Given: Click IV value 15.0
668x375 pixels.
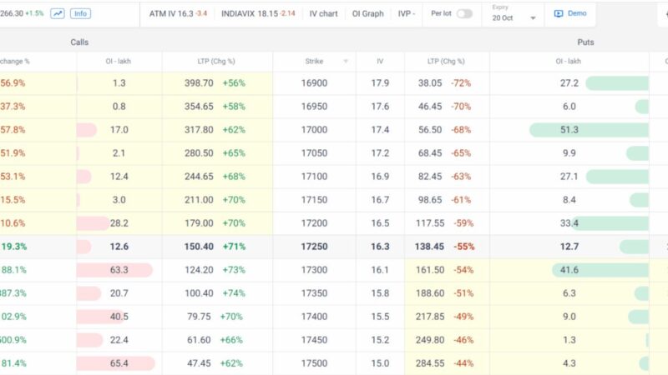Looking at the screenshot, I should coord(380,363).
